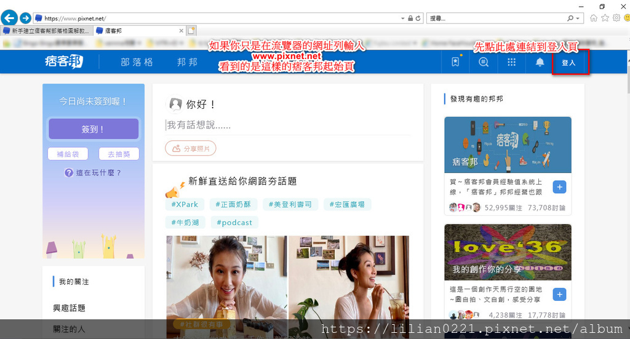
Task: Click the 發現有趣的邦邦 heading
Action: point(477,99)
